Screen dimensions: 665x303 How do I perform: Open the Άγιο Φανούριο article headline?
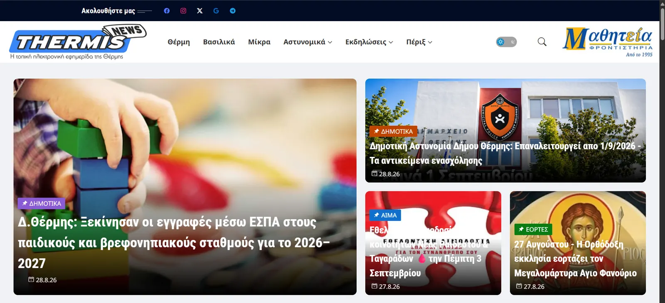point(575,259)
